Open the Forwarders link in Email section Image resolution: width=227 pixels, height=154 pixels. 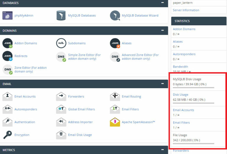[76, 96]
